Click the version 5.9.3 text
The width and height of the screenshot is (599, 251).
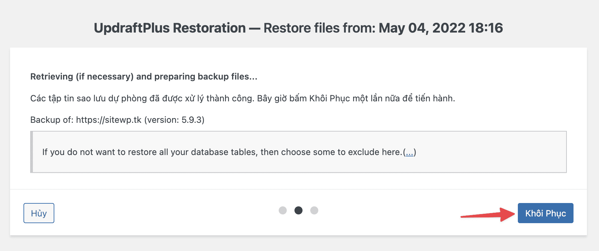175,119
